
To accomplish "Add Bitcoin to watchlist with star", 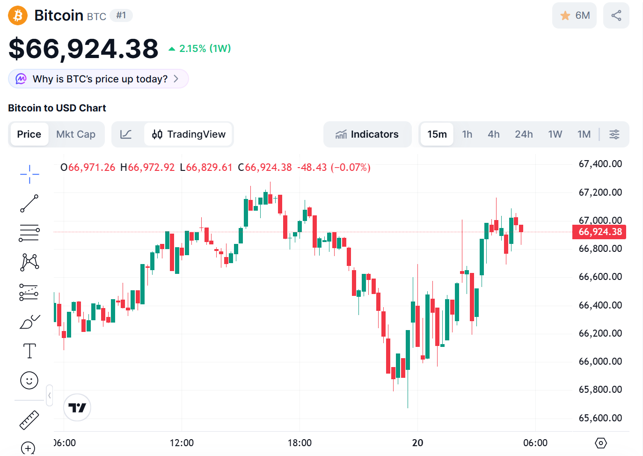I will [574, 15].
